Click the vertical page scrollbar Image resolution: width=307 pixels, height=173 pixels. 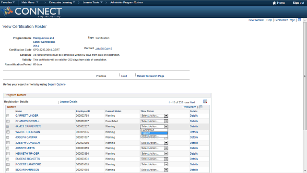pos(305,76)
